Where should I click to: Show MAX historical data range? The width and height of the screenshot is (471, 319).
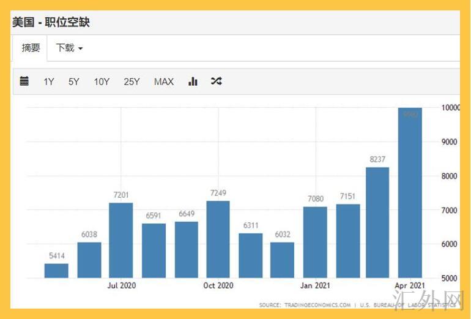pyautogui.click(x=164, y=81)
